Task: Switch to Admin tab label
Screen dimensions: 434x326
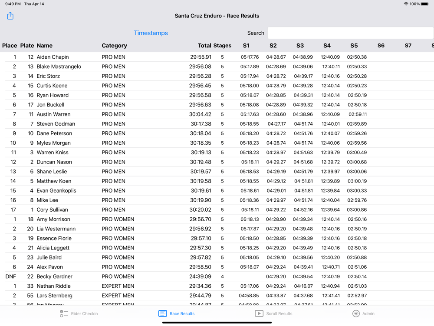Action: 368,313
